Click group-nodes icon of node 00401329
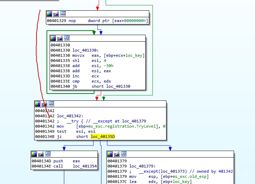 63,14
